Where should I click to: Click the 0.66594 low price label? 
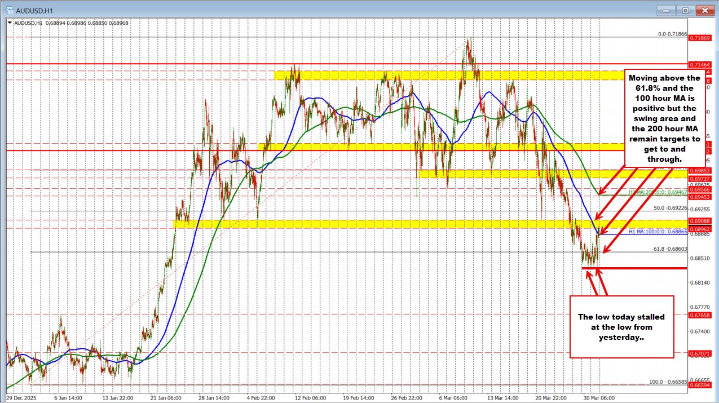pos(699,386)
